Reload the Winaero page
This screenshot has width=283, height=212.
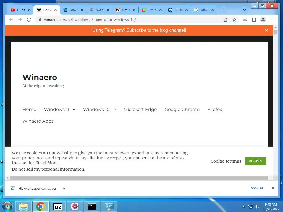click(29, 20)
